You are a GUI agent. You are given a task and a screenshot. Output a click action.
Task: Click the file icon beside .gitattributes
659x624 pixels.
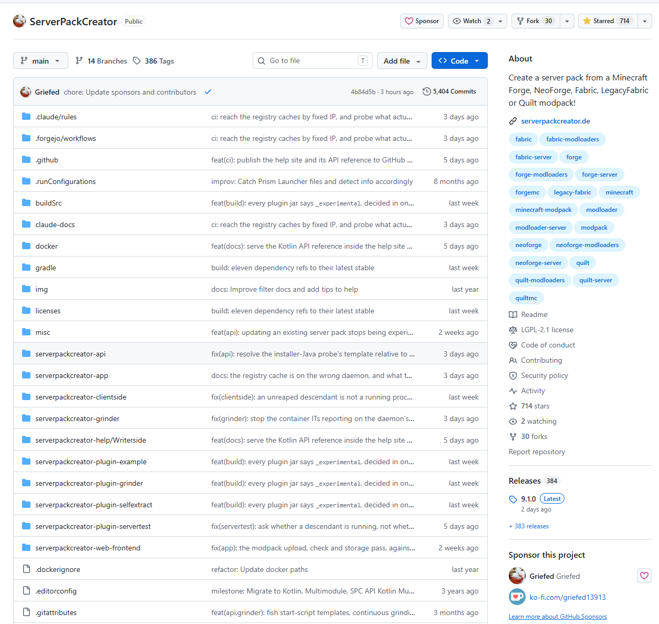26,612
